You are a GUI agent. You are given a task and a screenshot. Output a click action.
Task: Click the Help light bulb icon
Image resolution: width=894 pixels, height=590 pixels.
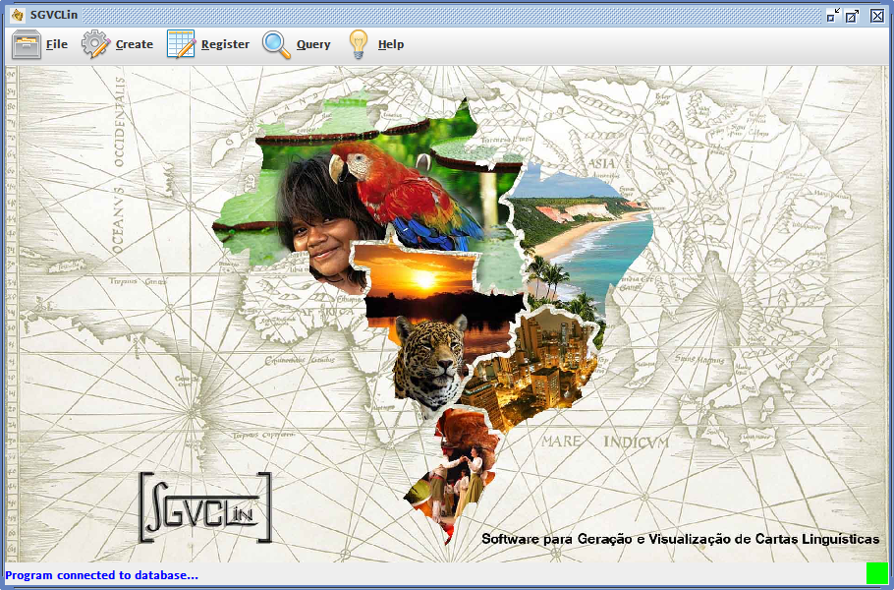click(359, 44)
